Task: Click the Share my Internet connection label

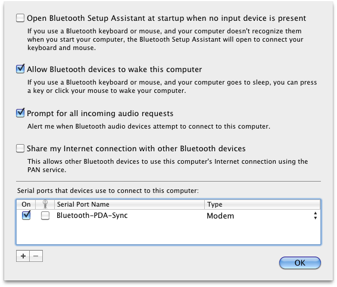Action: (136, 148)
